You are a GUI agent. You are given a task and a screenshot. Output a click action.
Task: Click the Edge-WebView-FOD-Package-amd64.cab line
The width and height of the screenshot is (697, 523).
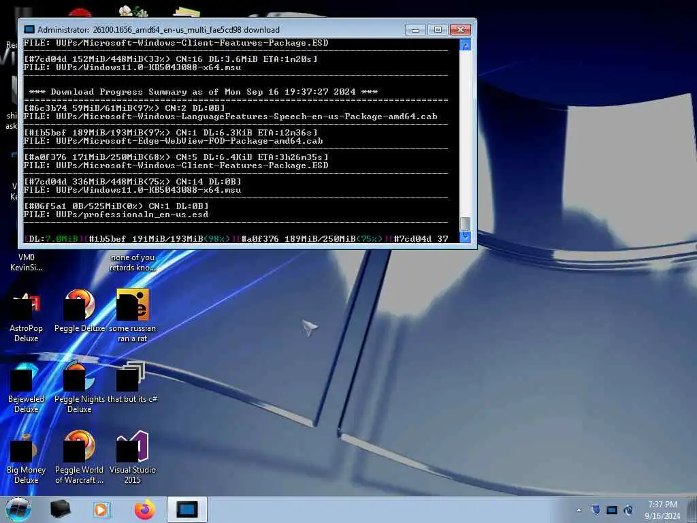(174, 141)
